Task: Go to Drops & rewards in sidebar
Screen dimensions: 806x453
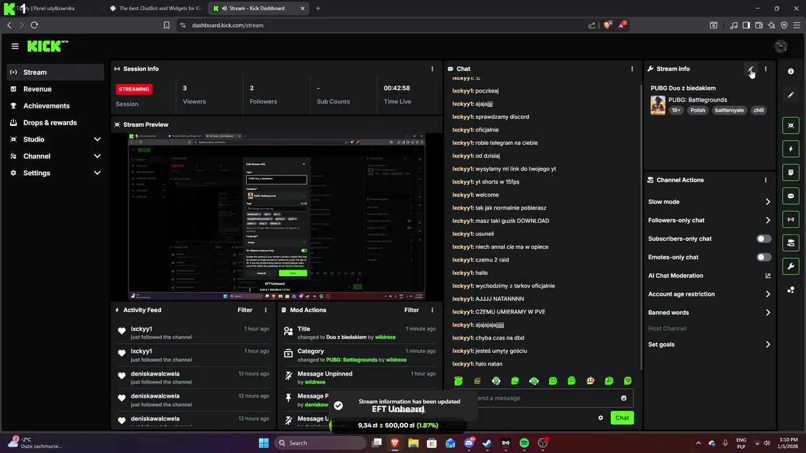Action: point(55,123)
